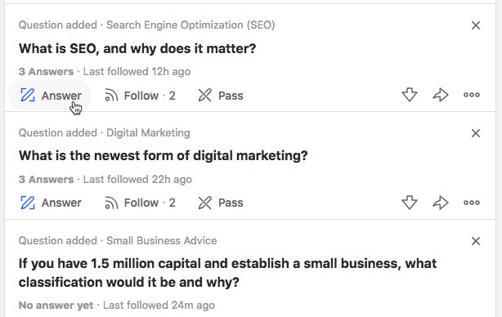The height and width of the screenshot is (317, 502).
Task: Open the Small Business Advice topic link
Action: click(161, 240)
